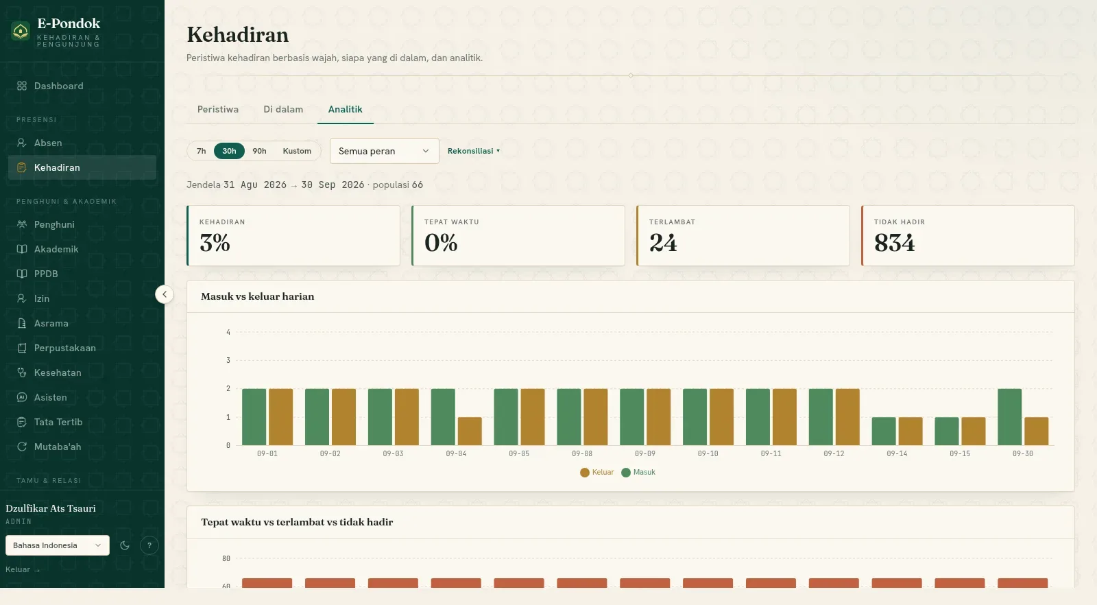Open help question mark button
The width and height of the screenshot is (1097, 605).
pyautogui.click(x=149, y=545)
